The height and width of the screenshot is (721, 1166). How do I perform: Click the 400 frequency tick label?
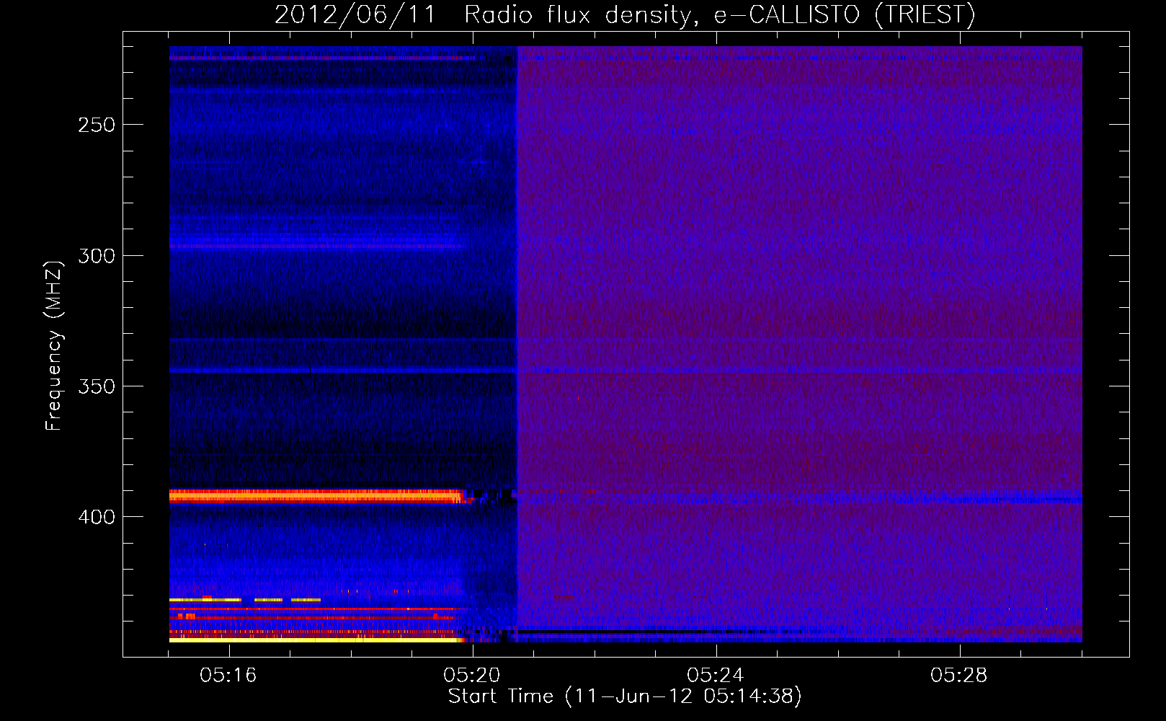pos(97,517)
